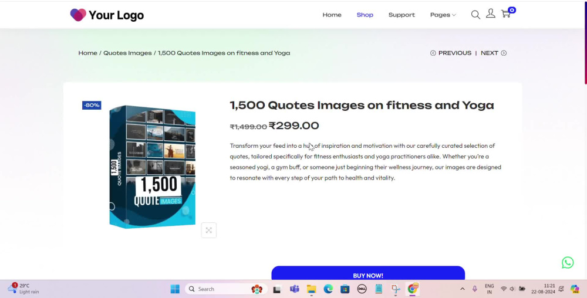Click the Quotes Images breadcrumb link

127,53
